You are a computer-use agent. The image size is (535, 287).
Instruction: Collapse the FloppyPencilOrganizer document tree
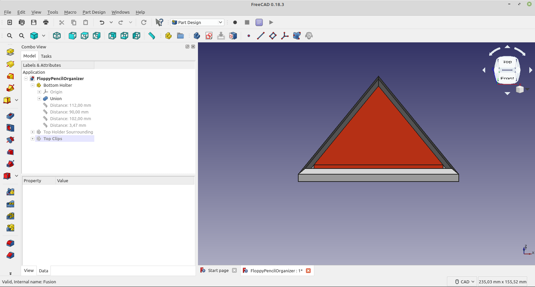(26, 79)
